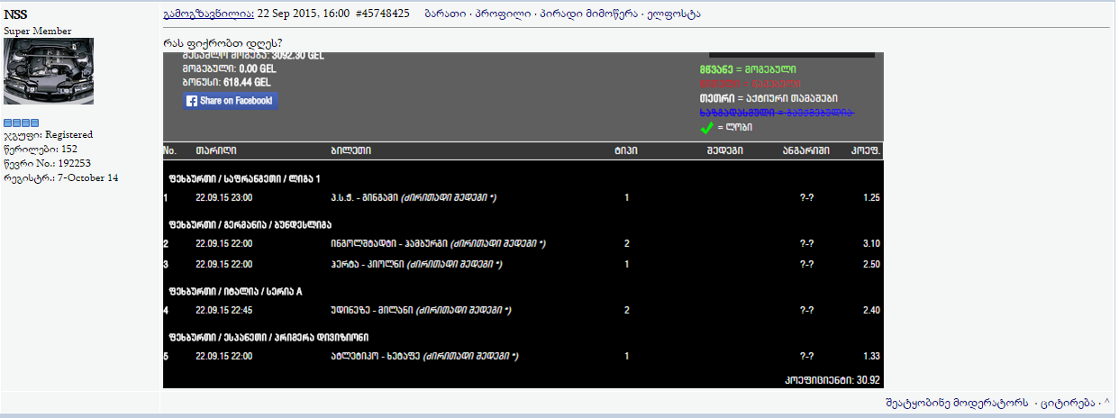Click the date '22.09.15 22:45'
The image size is (1119, 418).
pyautogui.click(x=224, y=310)
